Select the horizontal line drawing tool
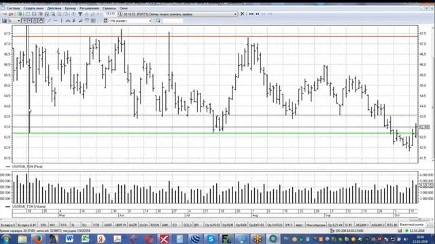 56,21
